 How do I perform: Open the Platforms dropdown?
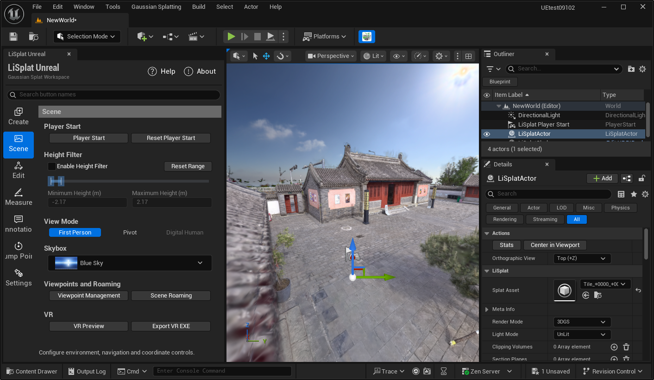pos(325,37)
